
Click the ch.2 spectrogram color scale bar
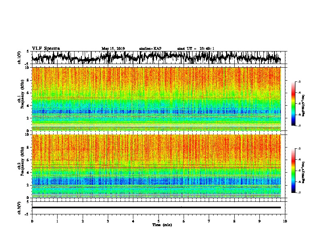coord(293,171)
